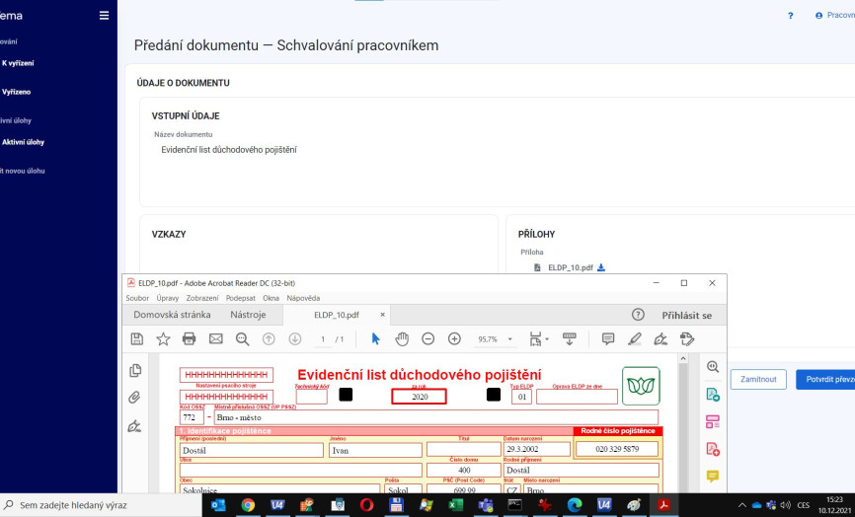Open Google Chrome from the taskbar
Screen dimensions: 855x517
(x=248, y=505)
